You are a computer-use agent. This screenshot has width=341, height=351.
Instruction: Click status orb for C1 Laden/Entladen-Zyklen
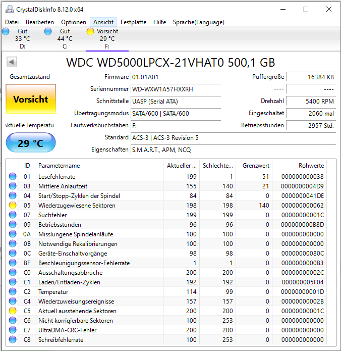click(13, 282)
